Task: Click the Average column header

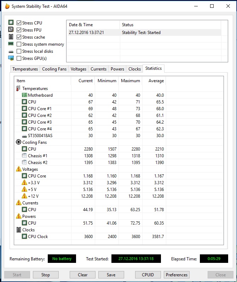Action: (154, 81)
